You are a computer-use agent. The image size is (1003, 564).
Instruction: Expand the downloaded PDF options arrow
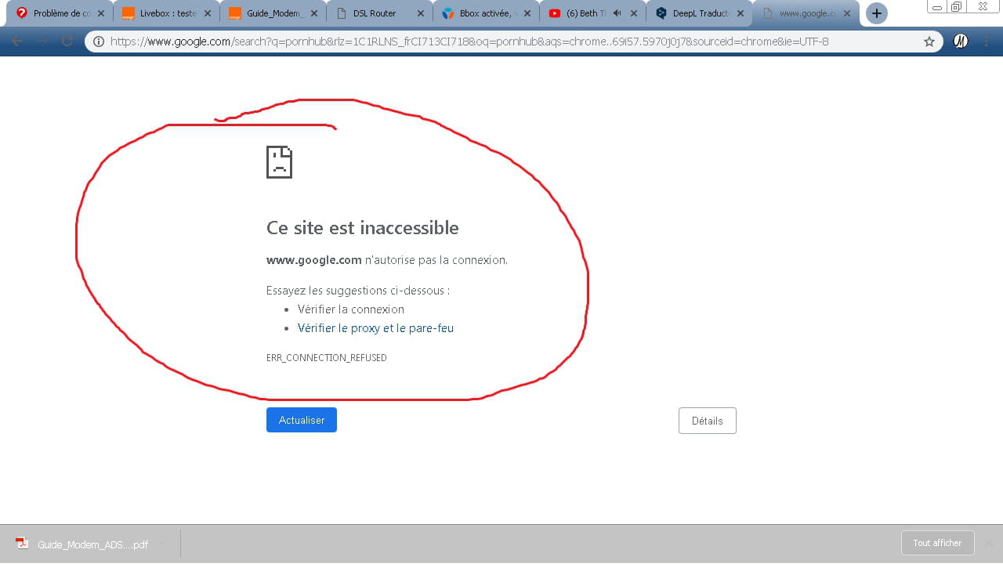pos(162,544)
